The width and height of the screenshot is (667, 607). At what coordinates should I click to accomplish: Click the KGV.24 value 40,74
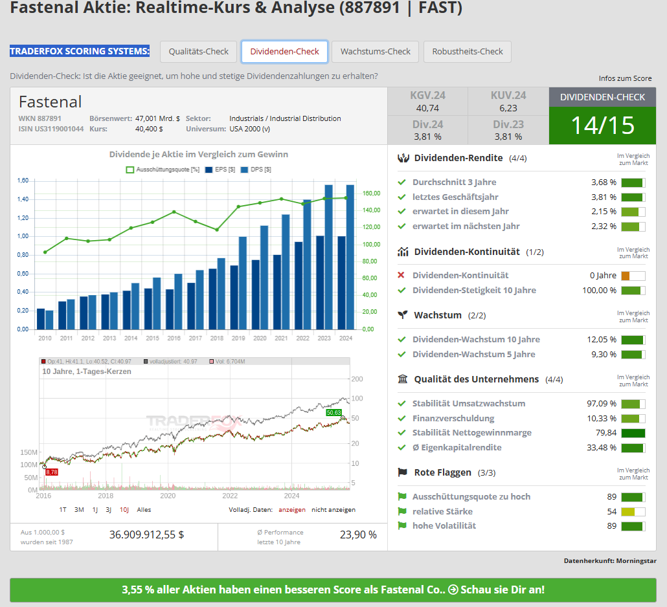[x=427, y=109]
